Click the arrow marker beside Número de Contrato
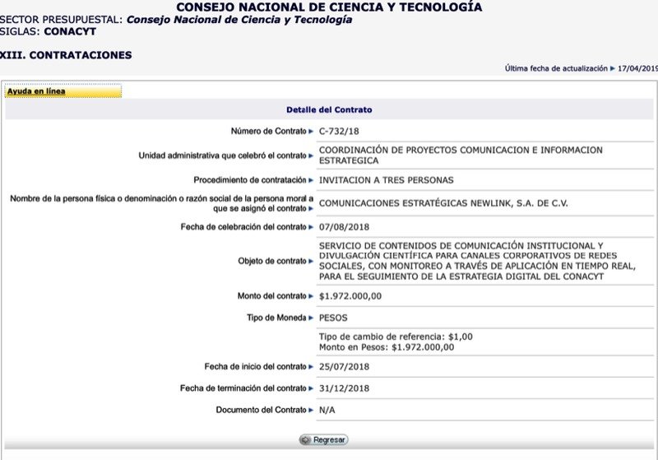This screenshot has width=658, height=460. pos(311,132)
